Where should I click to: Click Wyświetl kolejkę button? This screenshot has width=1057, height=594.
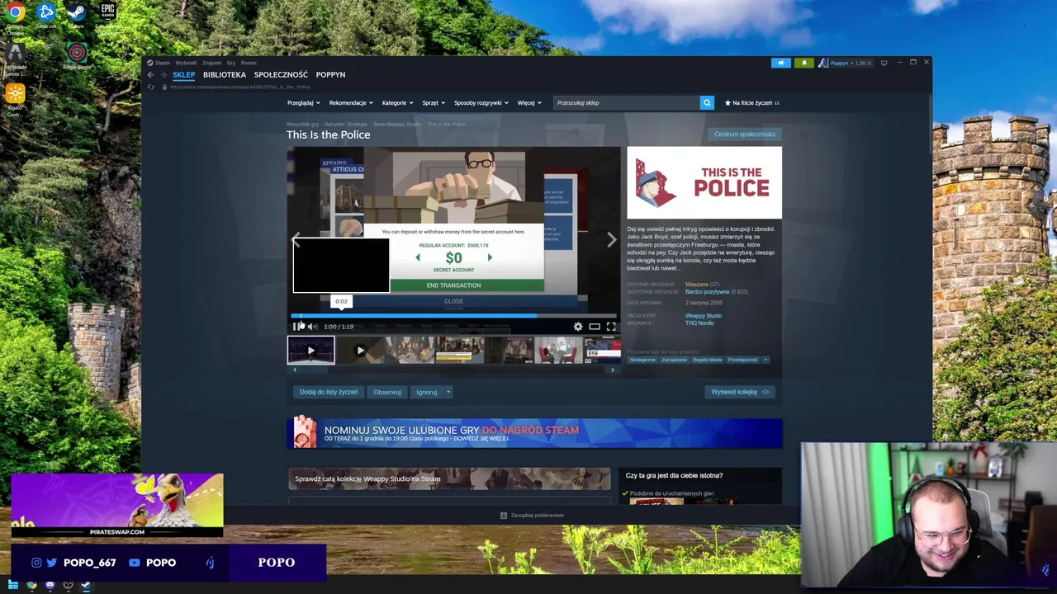pyautogui.click(x=740, y=392)
